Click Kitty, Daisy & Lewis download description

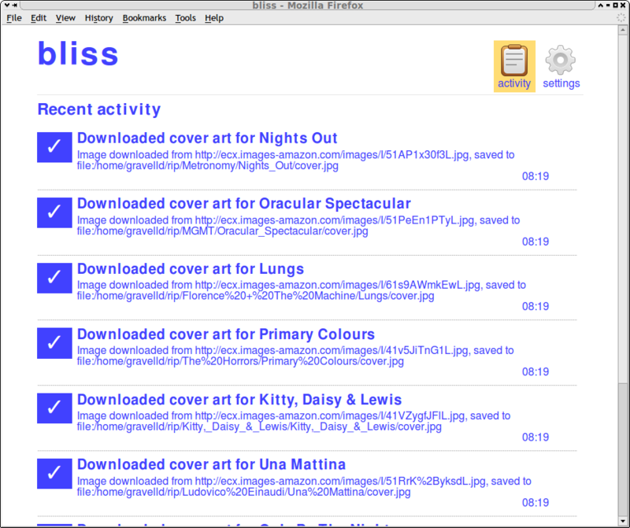294,421
